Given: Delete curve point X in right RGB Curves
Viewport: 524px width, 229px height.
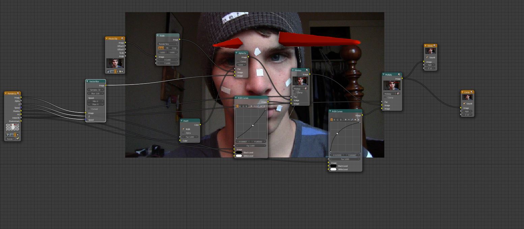Looking at the screenshot, I should pyautogui.click(x=358, y=120).
